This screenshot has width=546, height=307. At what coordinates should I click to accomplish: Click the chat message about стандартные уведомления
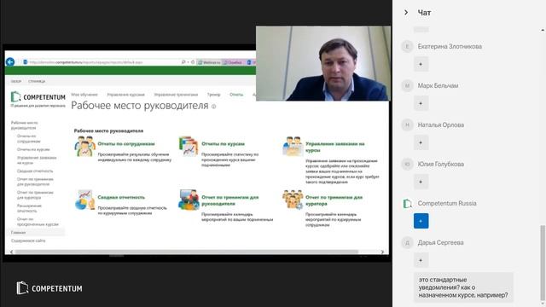click(463, 287)
